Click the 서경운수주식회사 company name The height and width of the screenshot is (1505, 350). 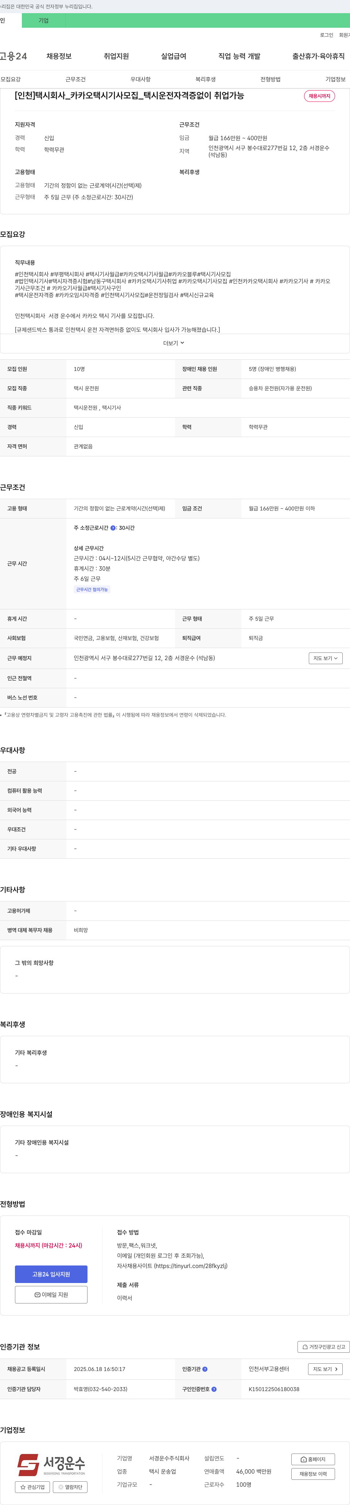click(169, 1458)
